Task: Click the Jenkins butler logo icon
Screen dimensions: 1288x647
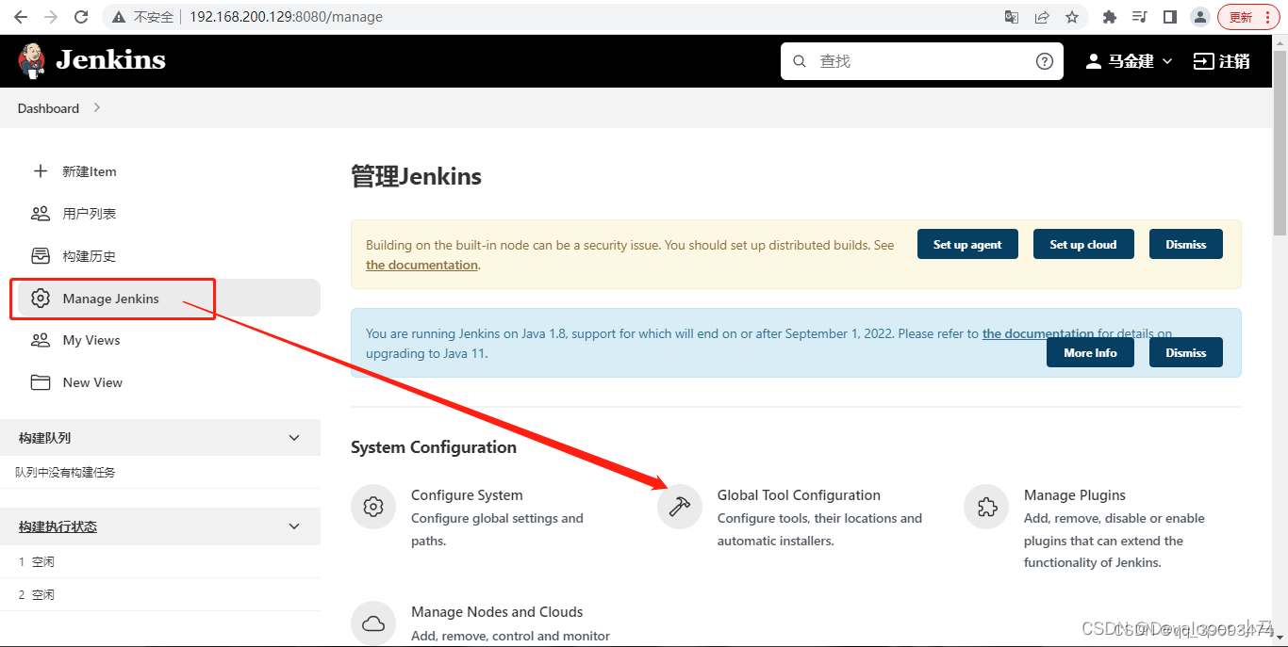Action: pos(31,60)
